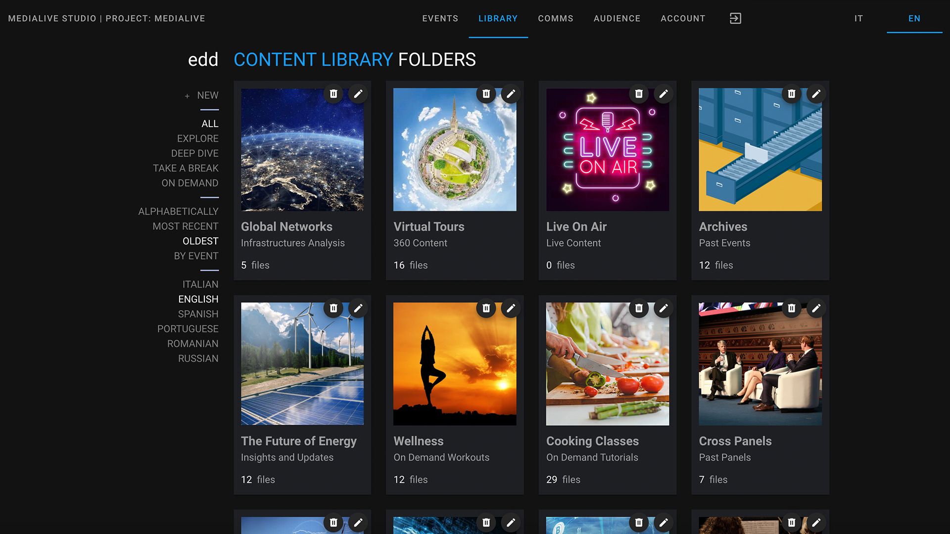Click the MEDIALIVE STUDIO project header
This screenshot has width=950, height=534.
pyautogui.click(x=106, y=18)
